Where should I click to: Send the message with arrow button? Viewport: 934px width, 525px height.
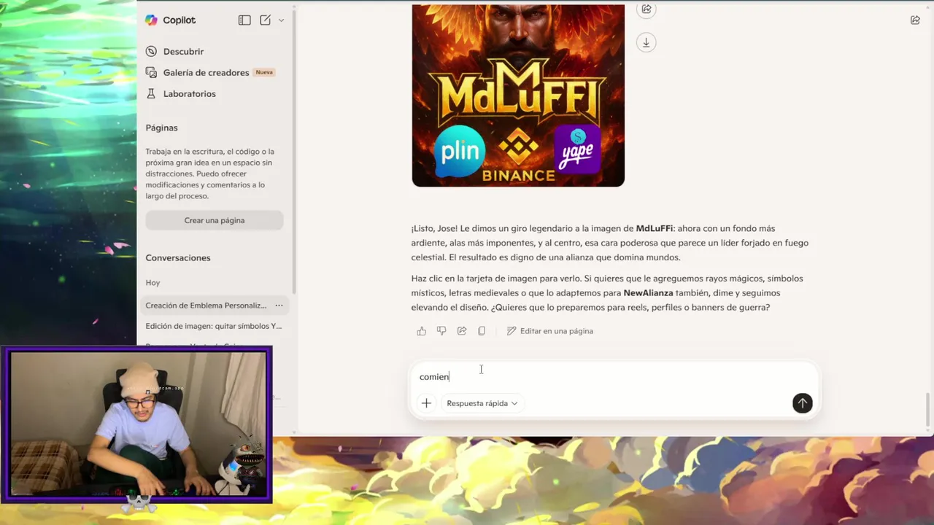point(802,403)
